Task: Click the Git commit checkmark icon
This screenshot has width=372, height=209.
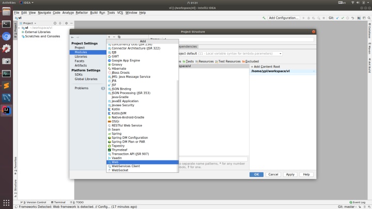Action: [x=343, y=18]
